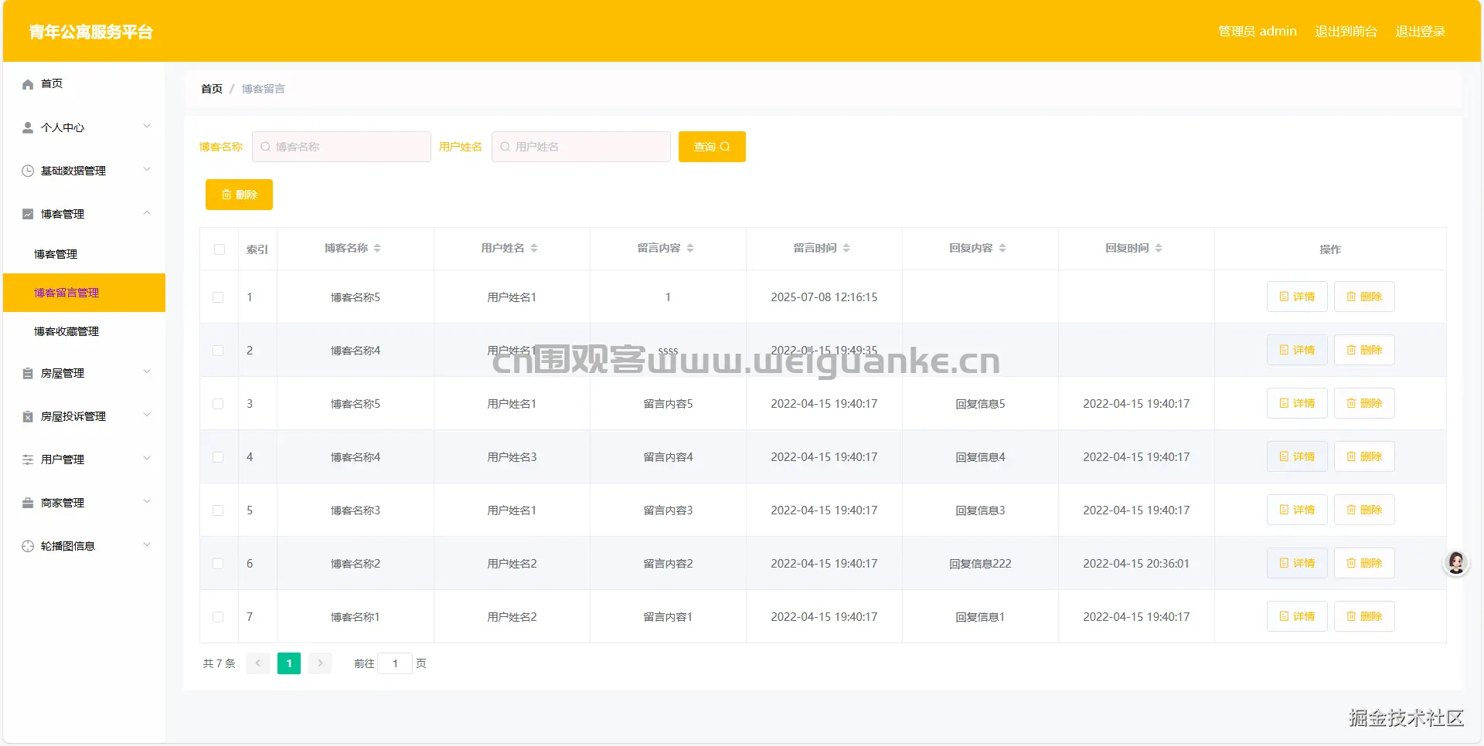Image resolution: width=1484 pixels, height=746 pixels.
Task: Go to the next page arrow
Action: point(320,663)
